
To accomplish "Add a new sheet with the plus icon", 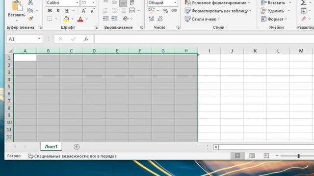I will pyautogui.click(x=77, y=147).
